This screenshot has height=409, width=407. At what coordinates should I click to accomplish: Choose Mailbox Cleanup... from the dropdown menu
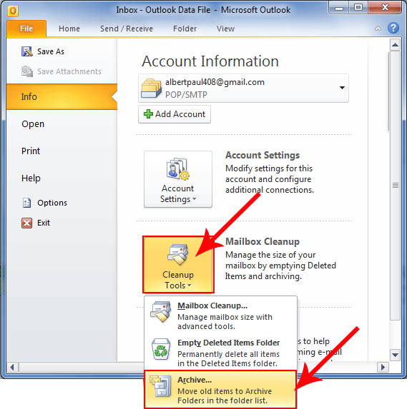[220, 315]
